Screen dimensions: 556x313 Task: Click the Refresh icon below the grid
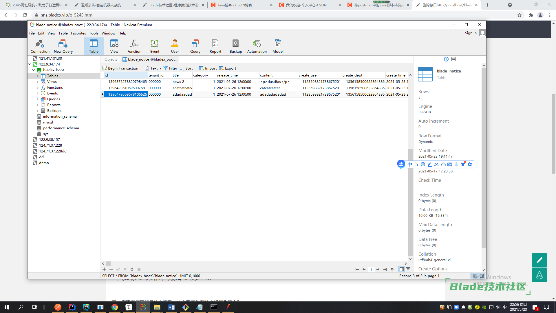(132, 269)
